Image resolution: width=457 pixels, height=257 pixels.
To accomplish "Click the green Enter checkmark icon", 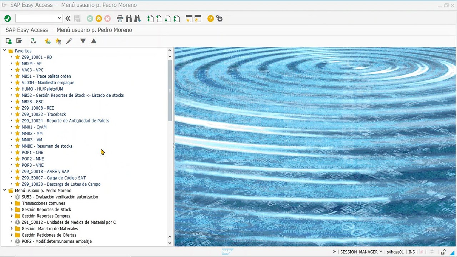I will 7,19.
